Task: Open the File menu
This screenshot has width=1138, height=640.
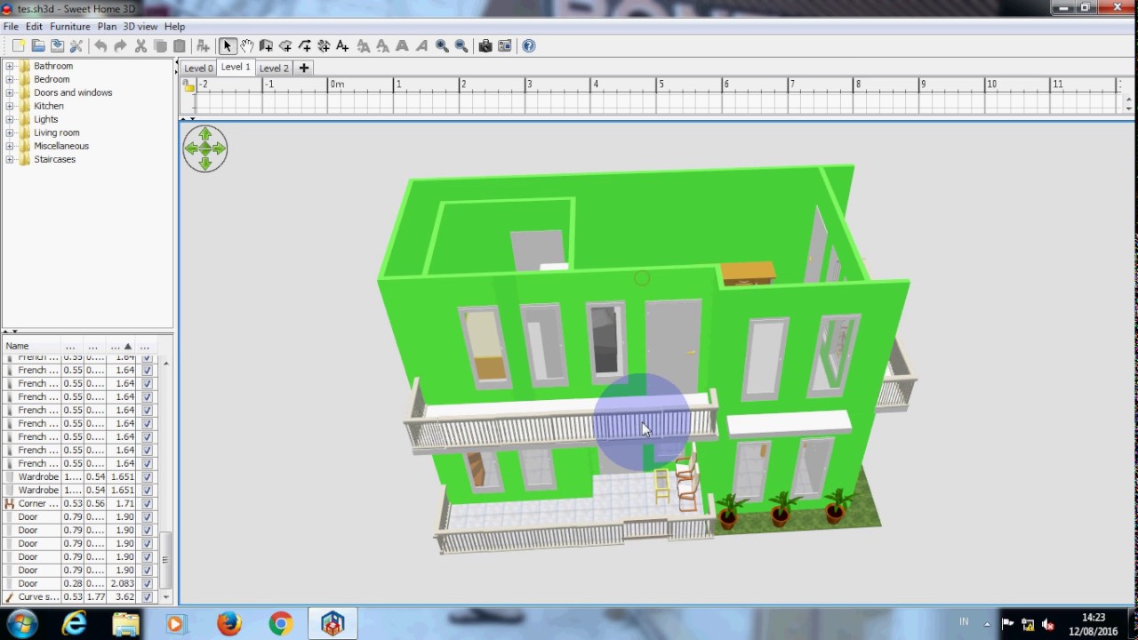Action: pos(11,27)
